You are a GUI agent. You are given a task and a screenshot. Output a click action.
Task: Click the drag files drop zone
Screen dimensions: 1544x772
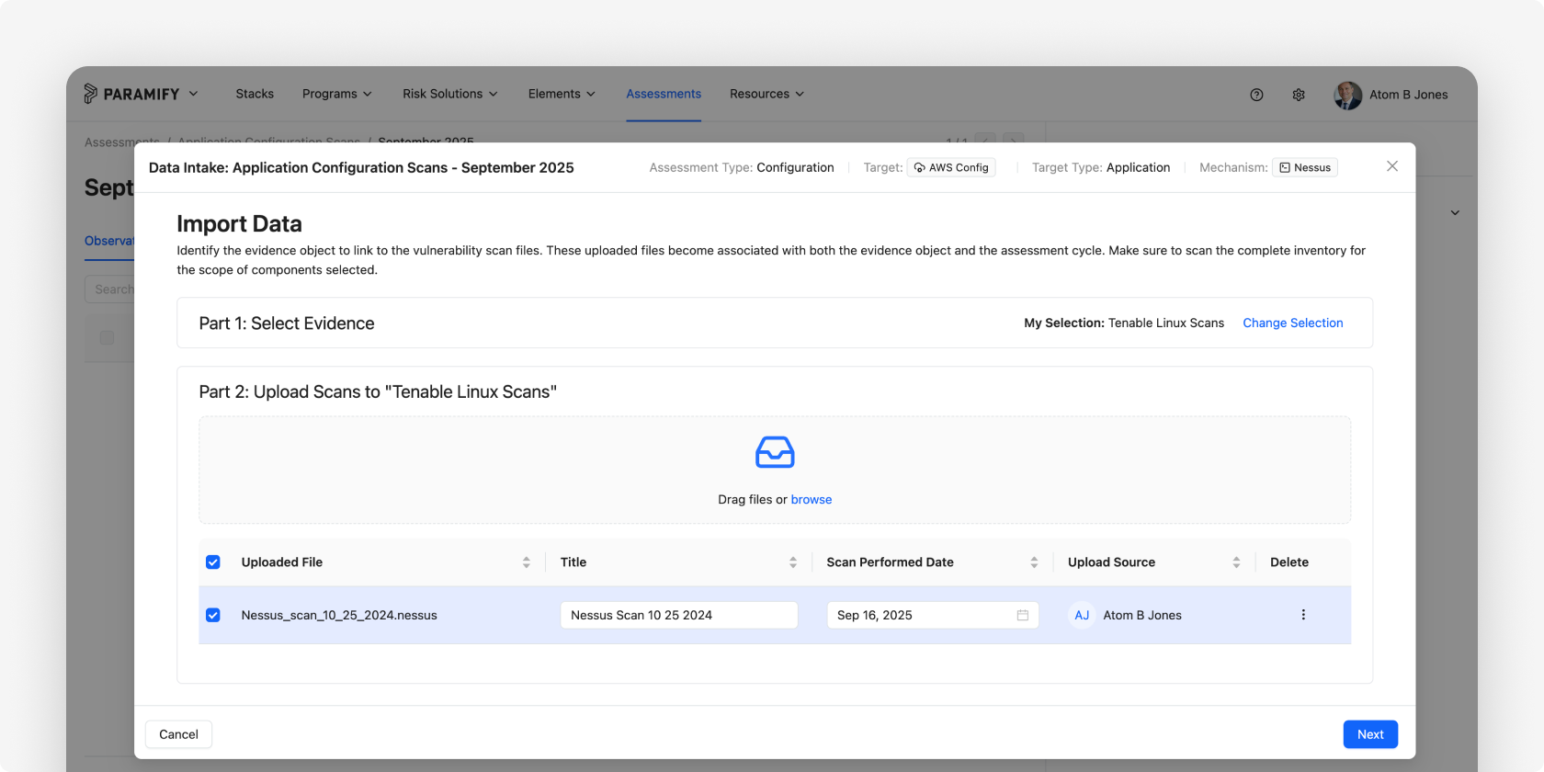pos(775,470)
